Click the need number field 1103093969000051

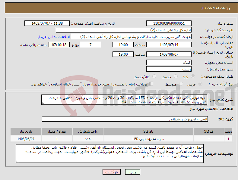169,23
